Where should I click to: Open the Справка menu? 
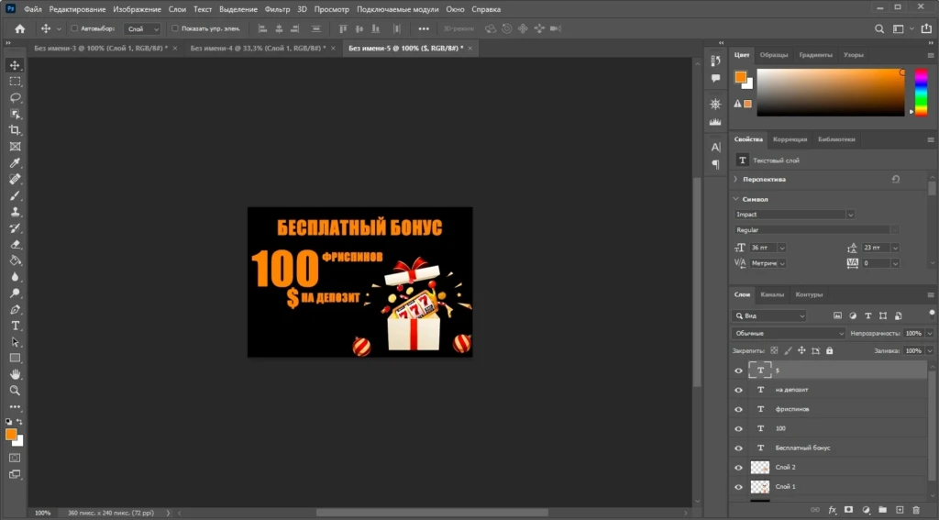[486, 9]
